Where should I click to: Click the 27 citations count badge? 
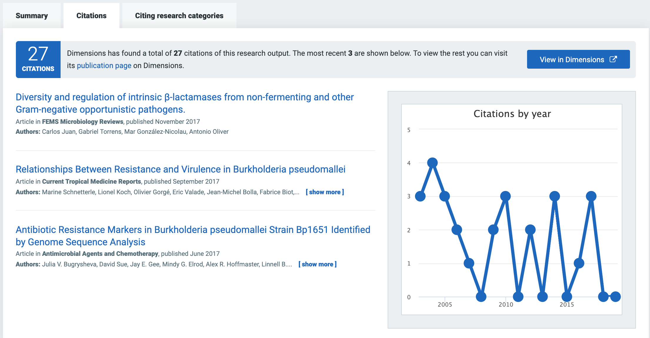pos(38,60)
